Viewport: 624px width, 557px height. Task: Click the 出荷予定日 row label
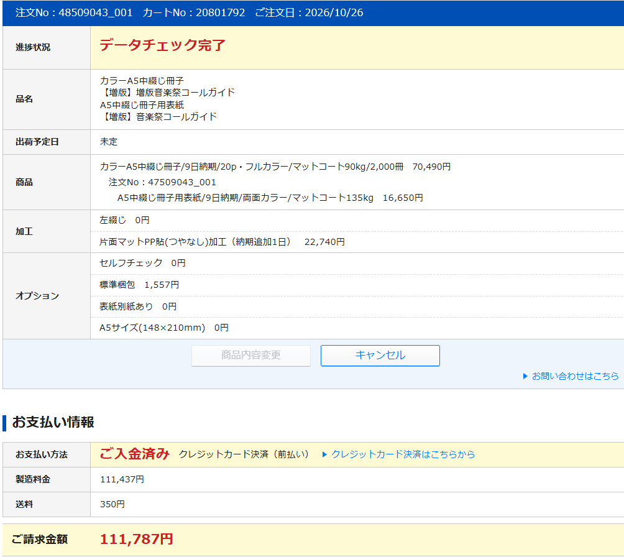[x=37, y=142]
